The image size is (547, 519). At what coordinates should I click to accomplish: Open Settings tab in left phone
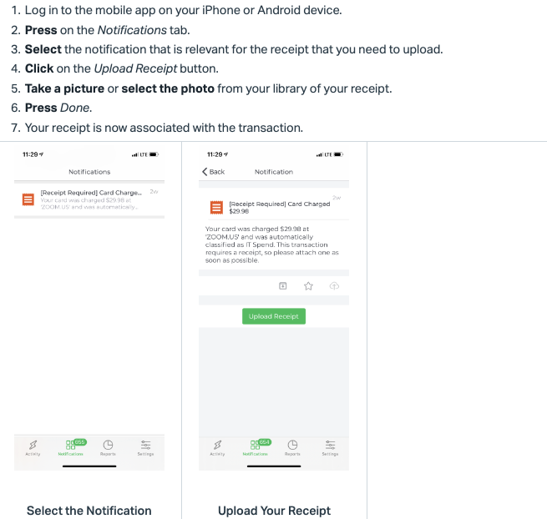click(x=145, y=448)
